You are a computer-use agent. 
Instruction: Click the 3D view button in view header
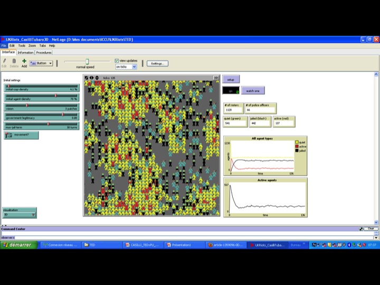216,78
